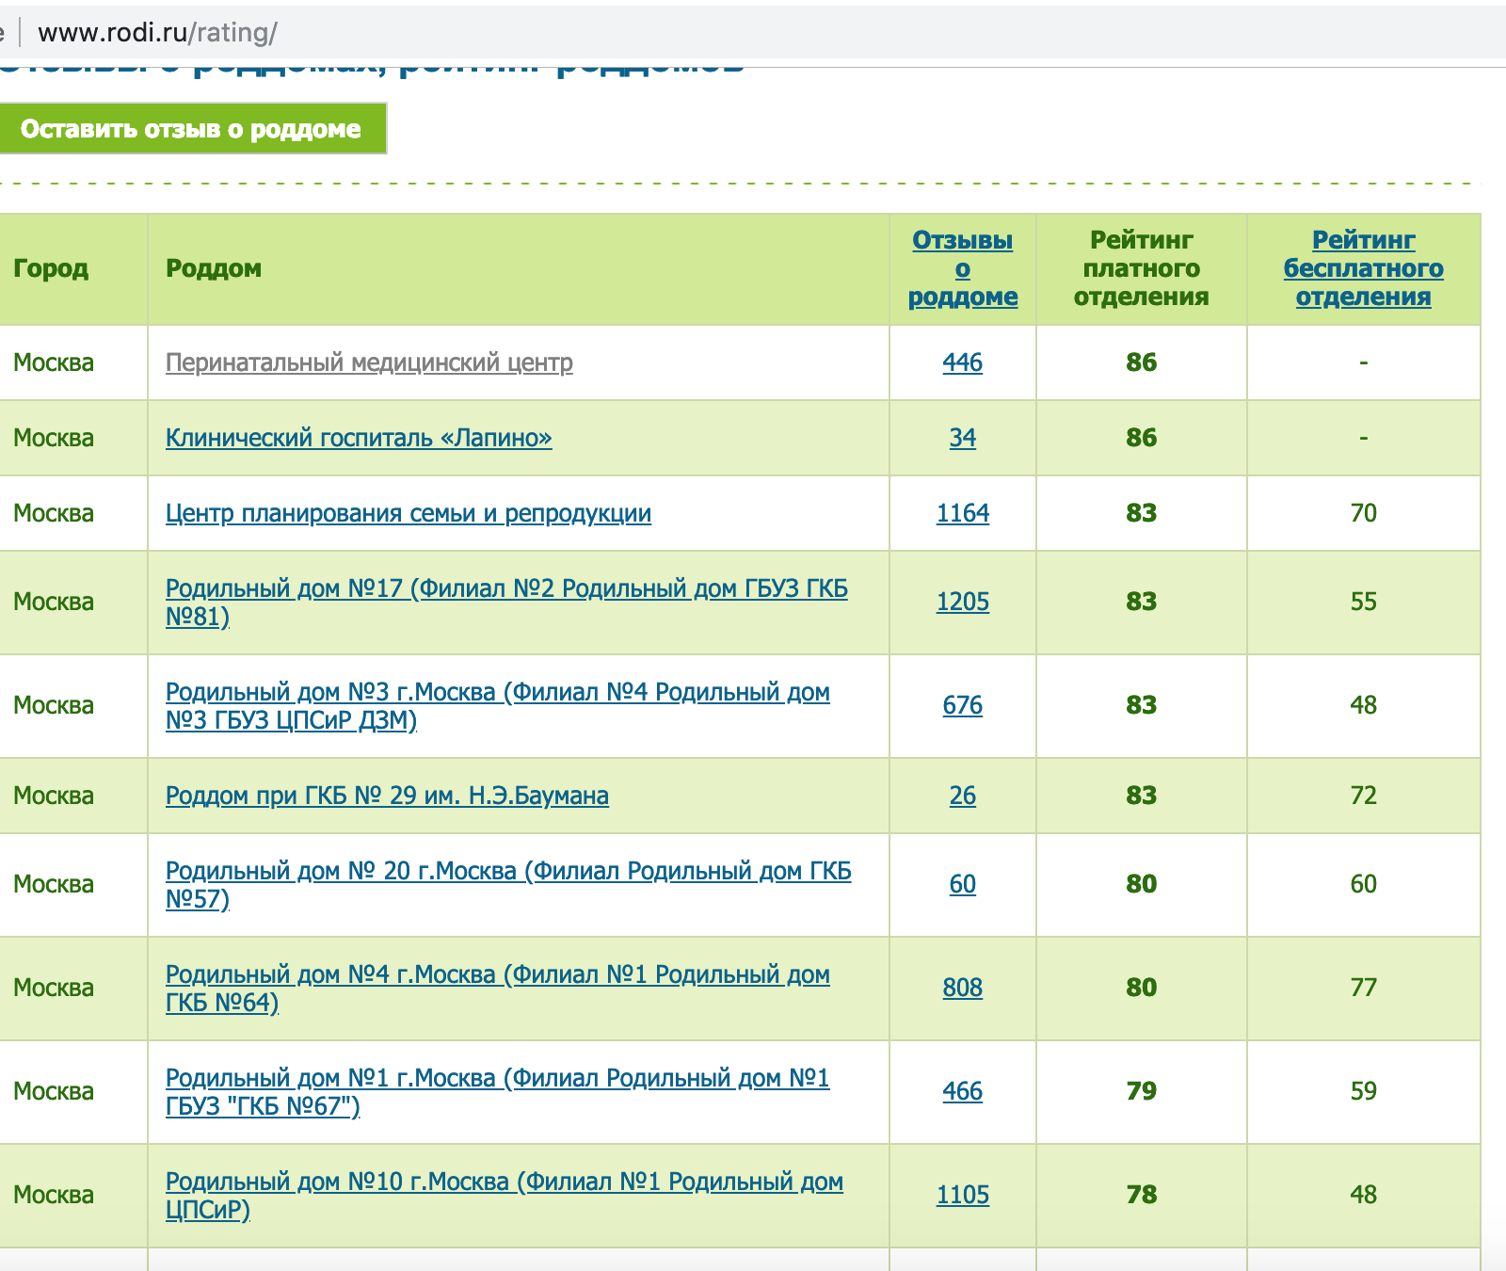
Task: View the 1164 reviews link
Action: pyautogui.click(x=962, y=513)
